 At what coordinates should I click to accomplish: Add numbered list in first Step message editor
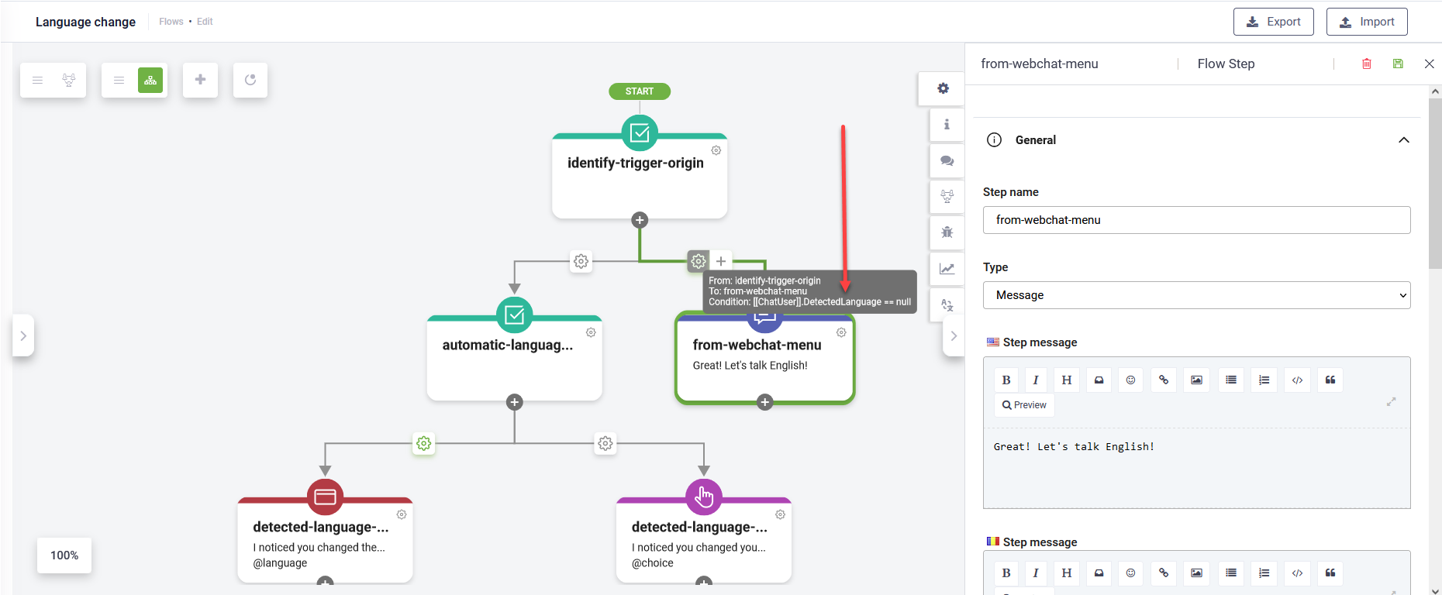1264,380
